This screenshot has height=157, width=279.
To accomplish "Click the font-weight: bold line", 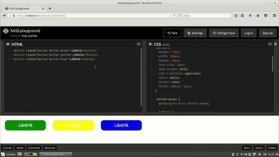I will (173, 69).
